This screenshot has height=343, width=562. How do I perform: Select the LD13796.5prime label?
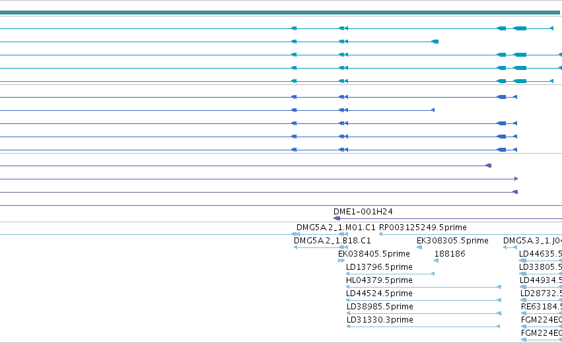click(x=379, y=267)
